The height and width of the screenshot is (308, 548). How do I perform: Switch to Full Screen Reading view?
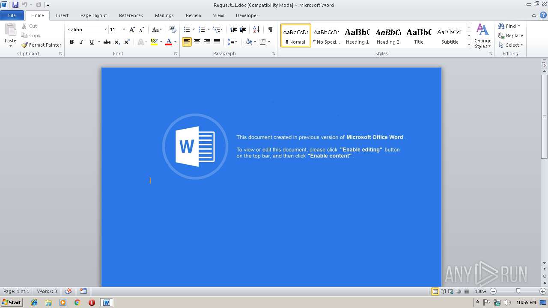(443, 291)
